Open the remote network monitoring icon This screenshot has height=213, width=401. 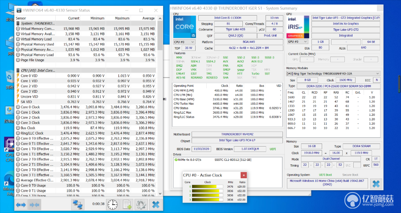77,205
